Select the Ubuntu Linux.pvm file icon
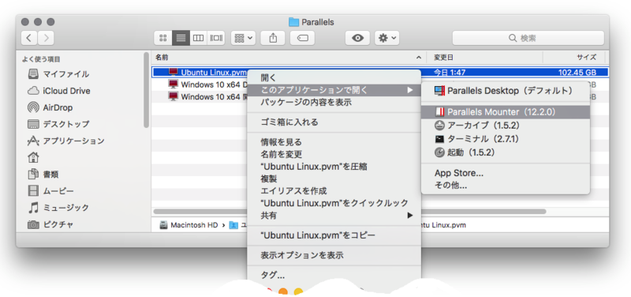 tap(173, 73)
